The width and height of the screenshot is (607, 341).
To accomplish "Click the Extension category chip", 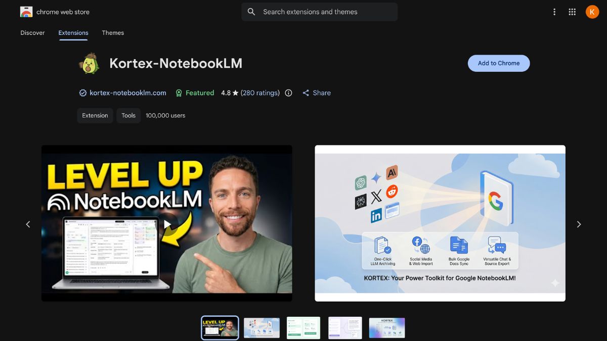I will pos(95,116).
